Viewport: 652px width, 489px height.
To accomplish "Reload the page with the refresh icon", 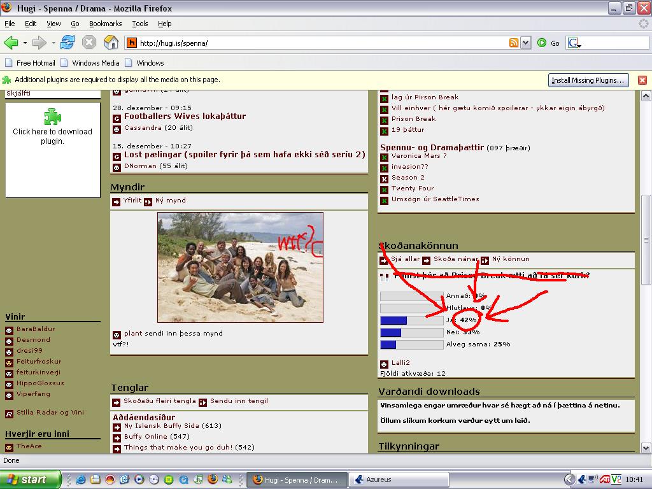I will (x=67, y=43).
